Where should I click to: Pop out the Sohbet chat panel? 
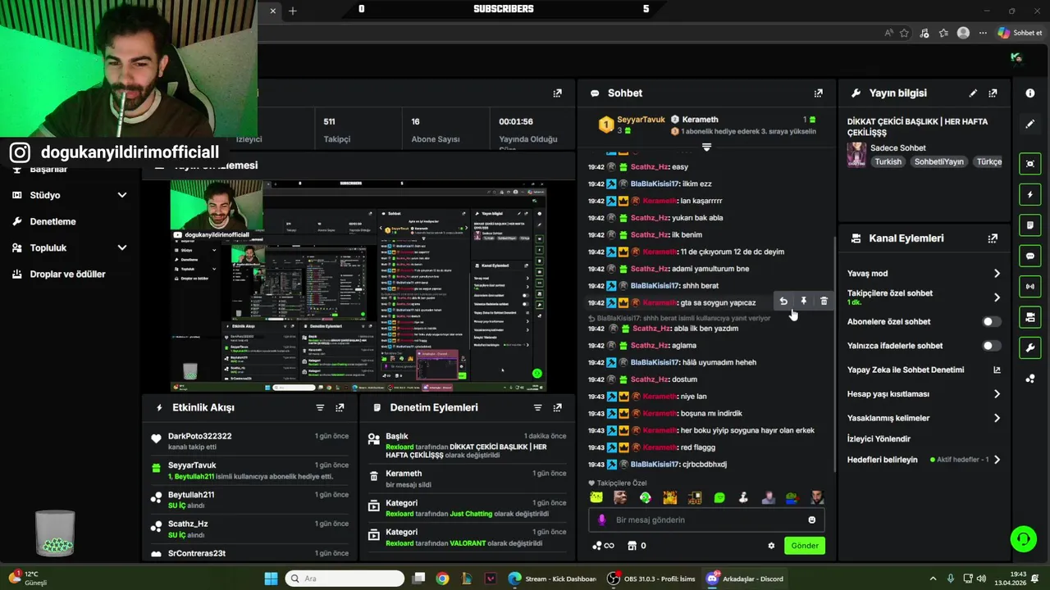818,93
